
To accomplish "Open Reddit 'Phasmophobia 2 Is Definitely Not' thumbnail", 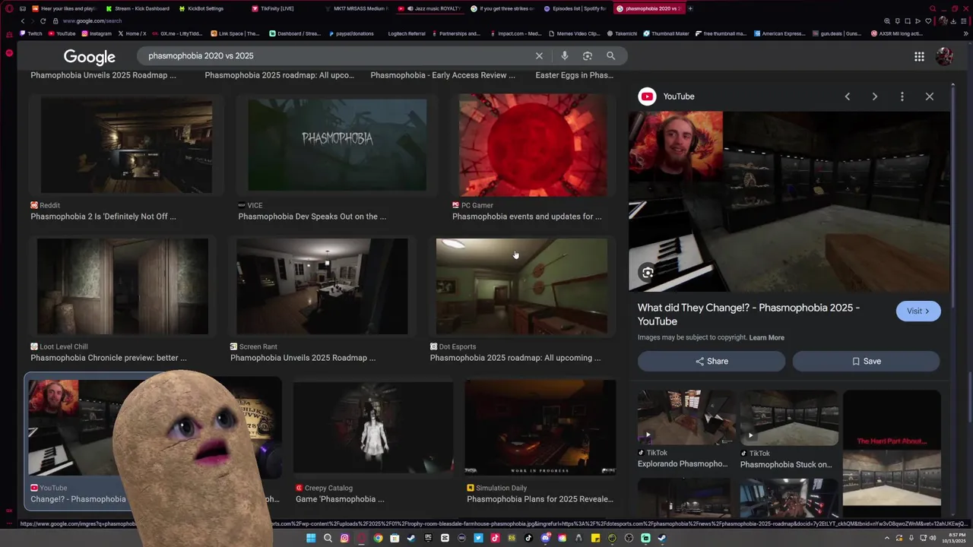I will point(126,144).
